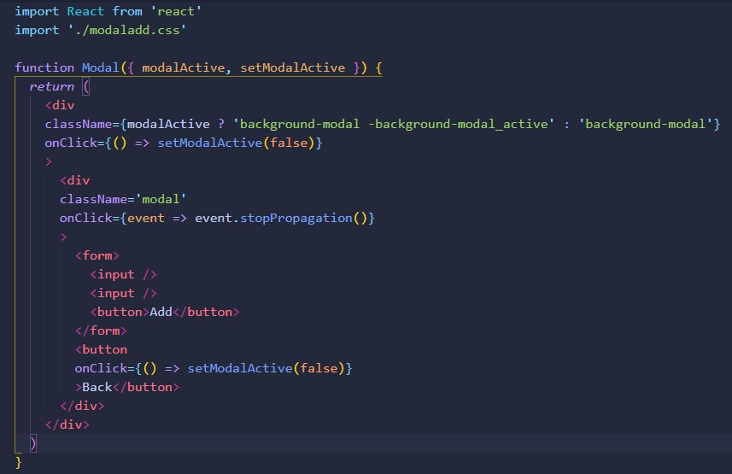Click the event parameter in inner onClick
Image resolution: width=732 pixels, height=474 pixels.
[146, 218]
